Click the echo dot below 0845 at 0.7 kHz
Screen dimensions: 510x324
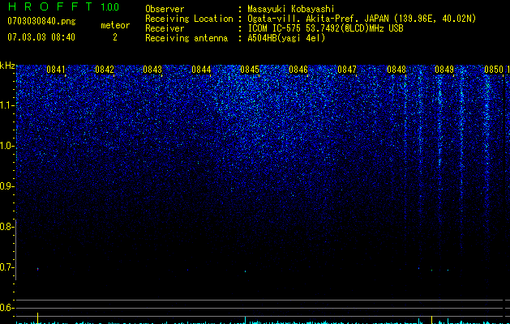pyautogui.click(x=245, y=271)
